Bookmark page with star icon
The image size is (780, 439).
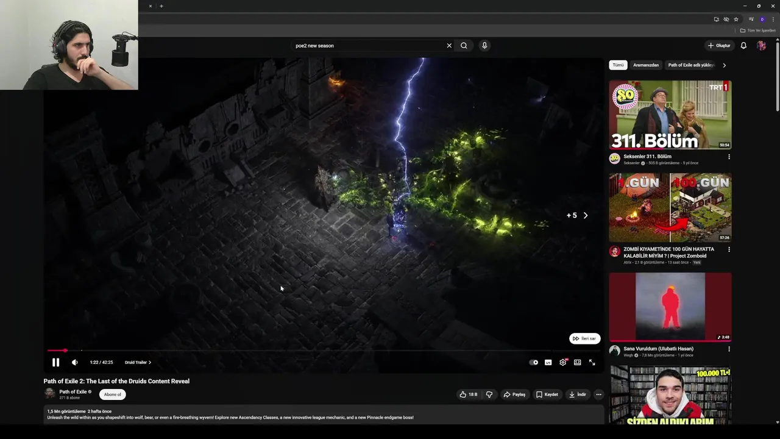pos(736,20)
